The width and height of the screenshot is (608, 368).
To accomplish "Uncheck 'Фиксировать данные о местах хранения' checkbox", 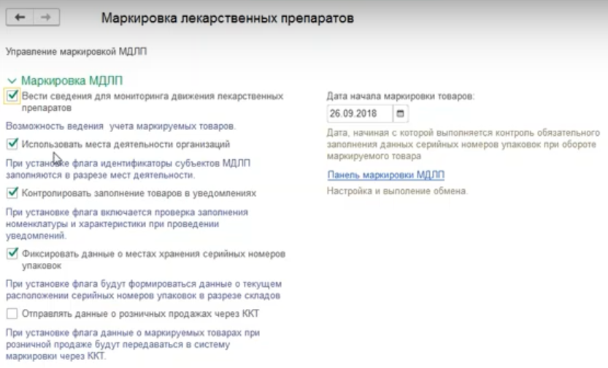I will point(12,253).
